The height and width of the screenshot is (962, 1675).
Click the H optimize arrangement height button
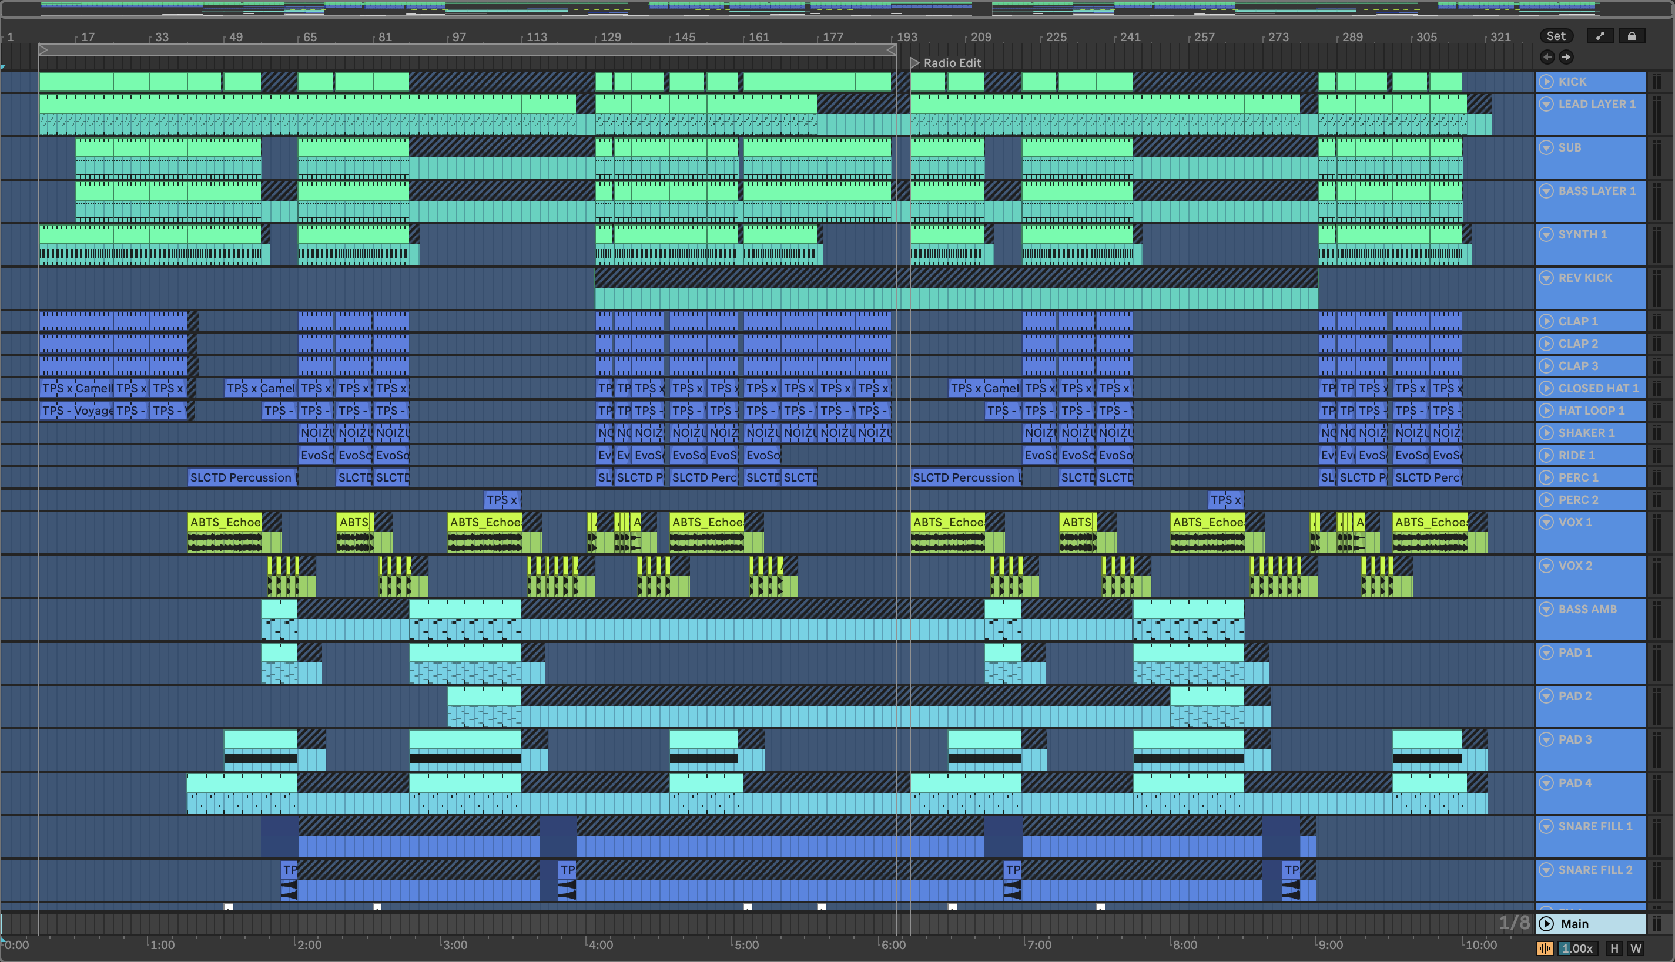coord(1614,948)
